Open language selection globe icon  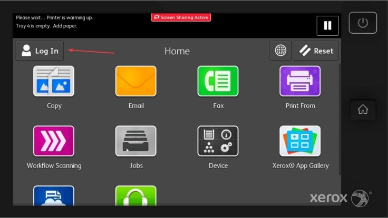(280, 51)
